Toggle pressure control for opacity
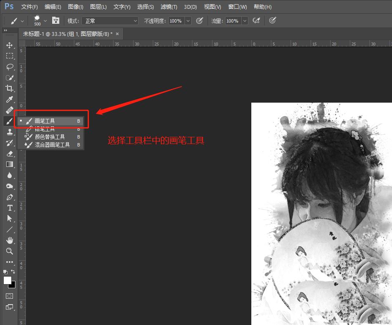 click(199, 20)
